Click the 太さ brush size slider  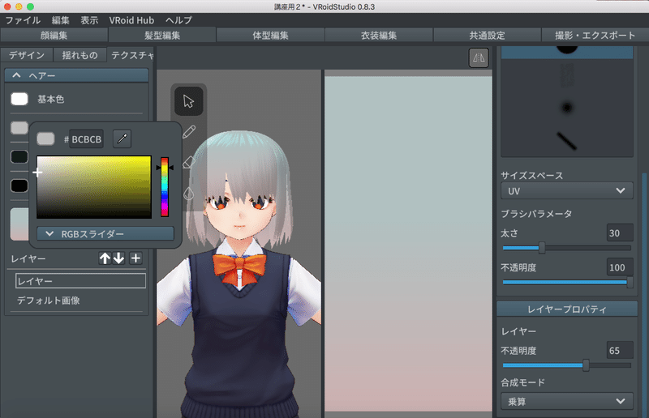pyautogui.click(x=566, y=248)
